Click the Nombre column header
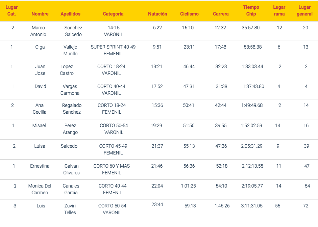 pos(40,14)
